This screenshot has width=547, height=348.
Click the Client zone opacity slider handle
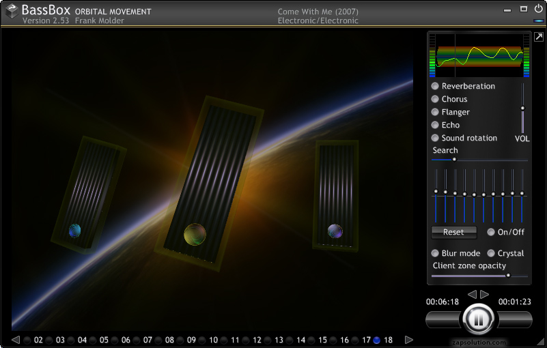508,276
